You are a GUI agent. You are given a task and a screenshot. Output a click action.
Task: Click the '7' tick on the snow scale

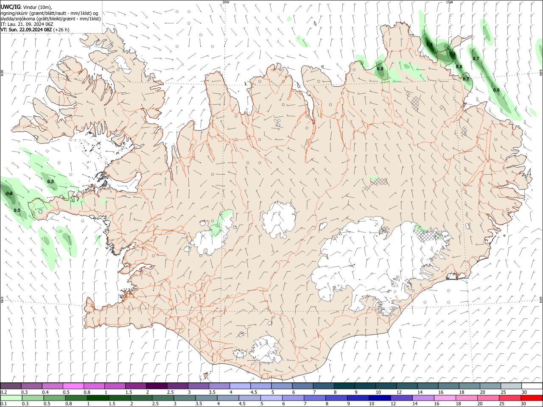click(314, 392)
